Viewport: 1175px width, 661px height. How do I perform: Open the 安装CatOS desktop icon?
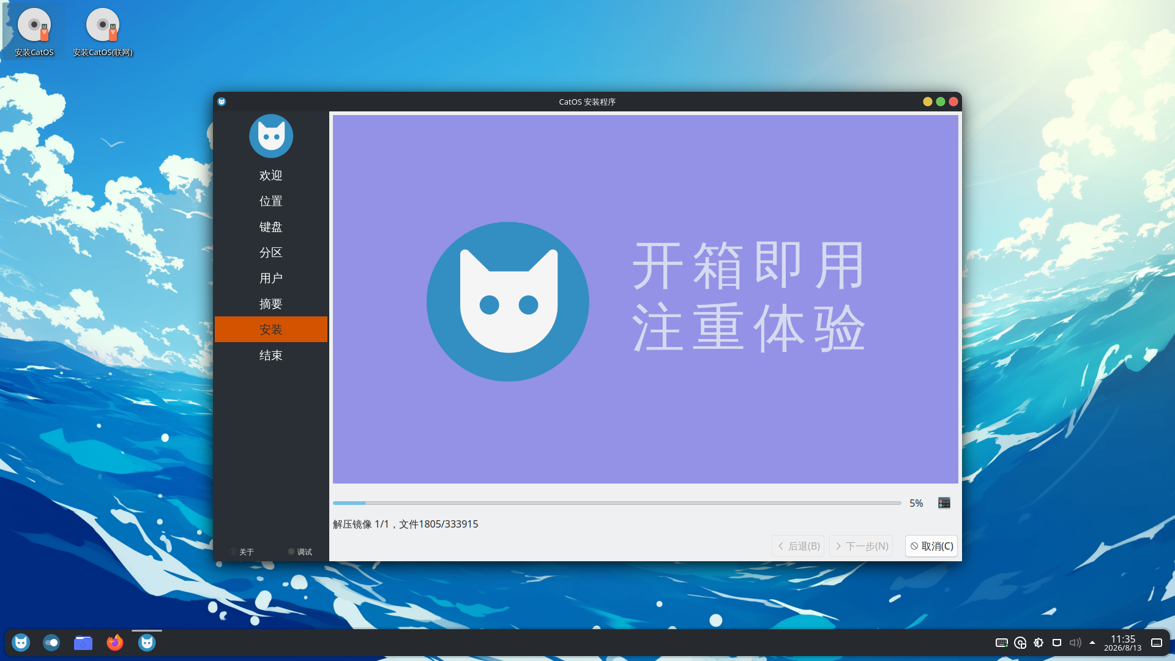tap(34, 32)
